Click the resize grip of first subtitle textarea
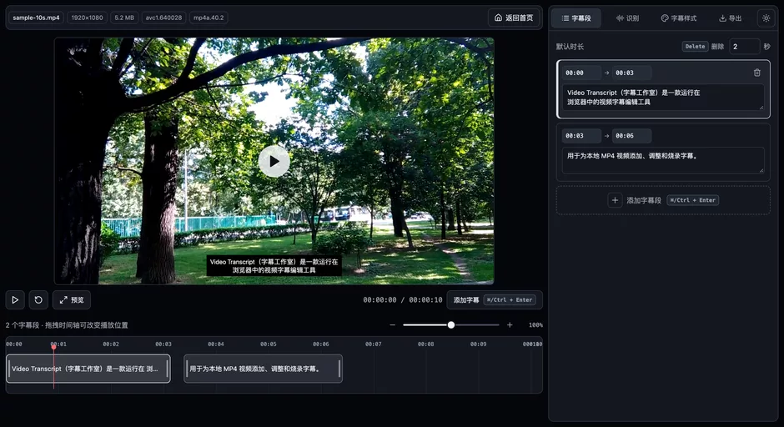This screenshot has width=784, height=427. point(761,107)
